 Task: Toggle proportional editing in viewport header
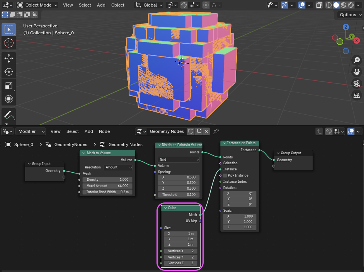coord(206,5)
